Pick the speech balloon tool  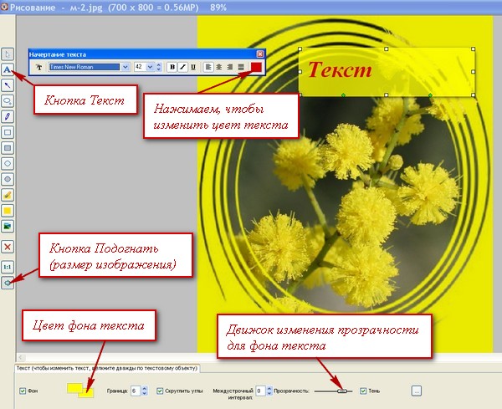coord(8,101)
